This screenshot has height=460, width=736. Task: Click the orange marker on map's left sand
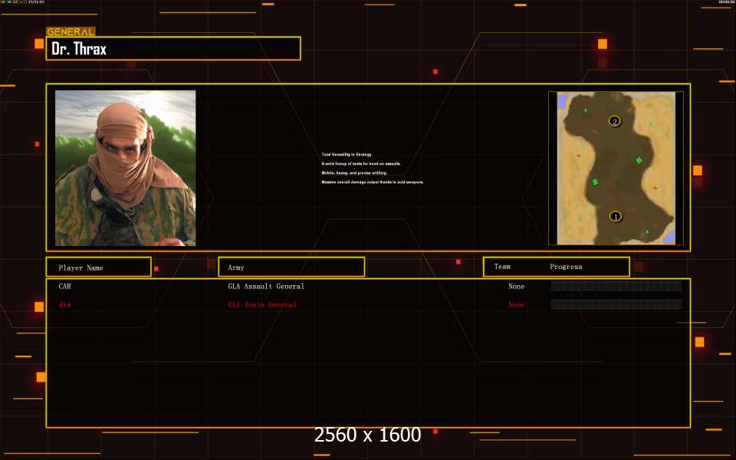[579, 155]
